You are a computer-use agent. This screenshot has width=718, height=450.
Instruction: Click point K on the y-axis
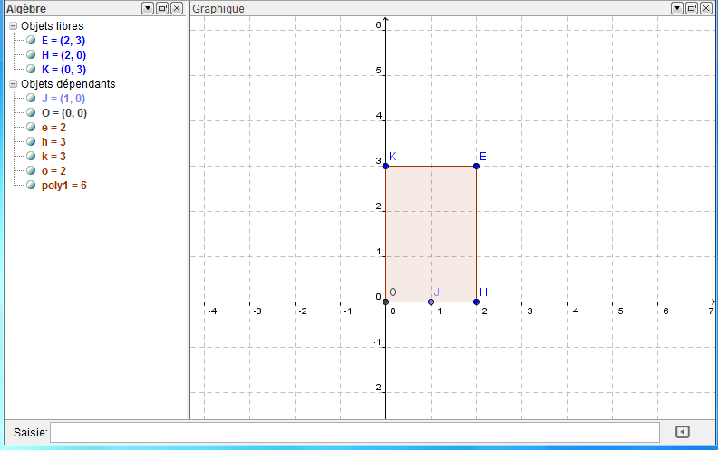pyautogui.click(x=385, y=166)
